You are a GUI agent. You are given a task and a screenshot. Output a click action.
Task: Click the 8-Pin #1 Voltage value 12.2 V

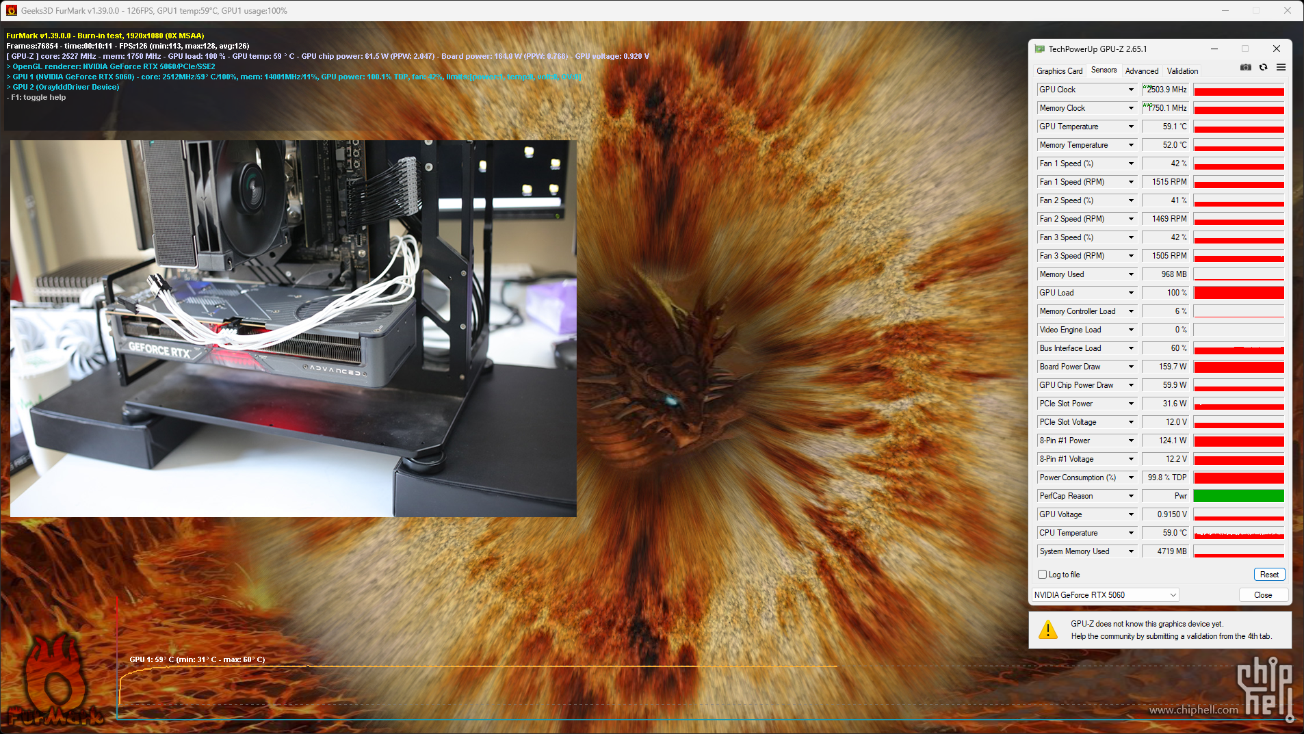point(1166,459)
